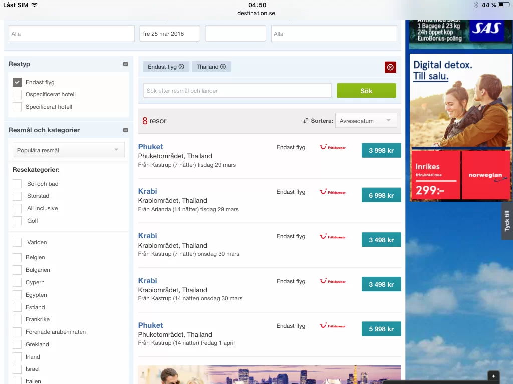This screenshot has width=513, height=384.
Task: Select the Grekland country checkbox
Action: (17, 344)
